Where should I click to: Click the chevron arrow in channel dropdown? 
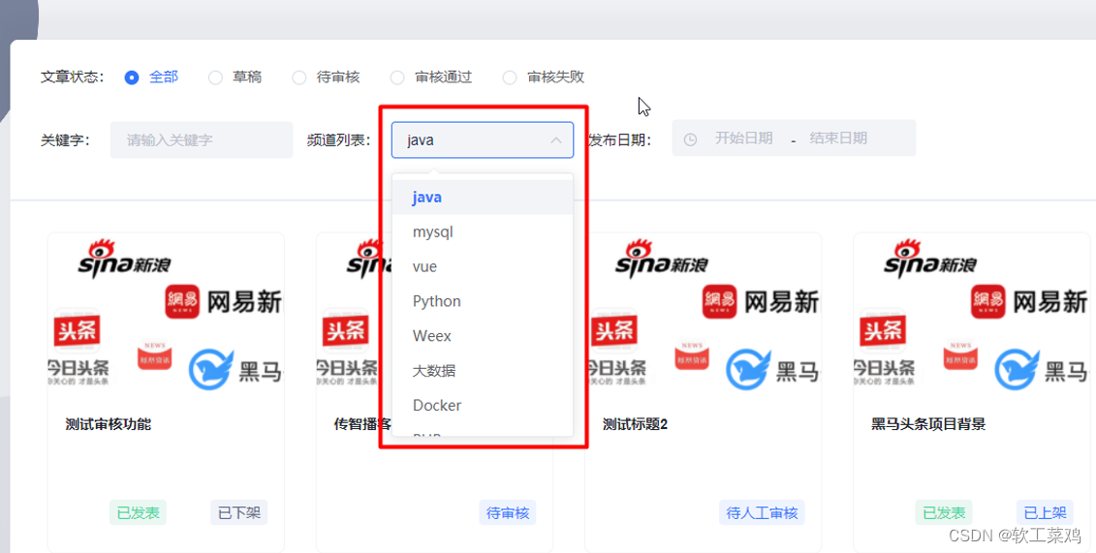coord(555,140)
